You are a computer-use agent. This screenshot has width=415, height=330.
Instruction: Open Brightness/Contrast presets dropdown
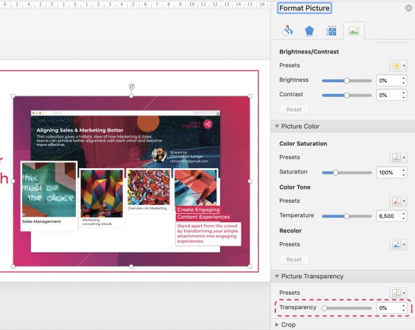(x=398, y=66)
